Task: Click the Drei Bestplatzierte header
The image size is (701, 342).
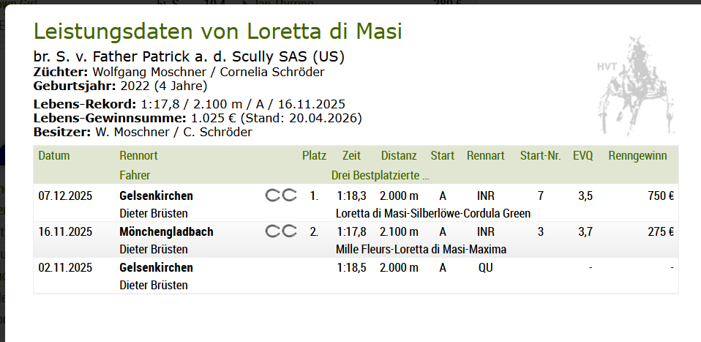Action: click(381, 175)
